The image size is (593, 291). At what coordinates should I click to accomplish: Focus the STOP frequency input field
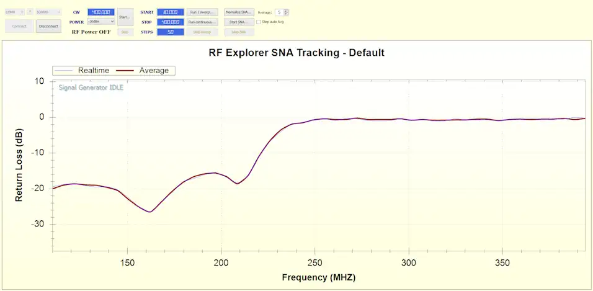[170, 22]
